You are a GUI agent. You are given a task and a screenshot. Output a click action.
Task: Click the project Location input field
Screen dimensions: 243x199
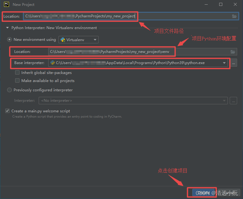point(131,16)
